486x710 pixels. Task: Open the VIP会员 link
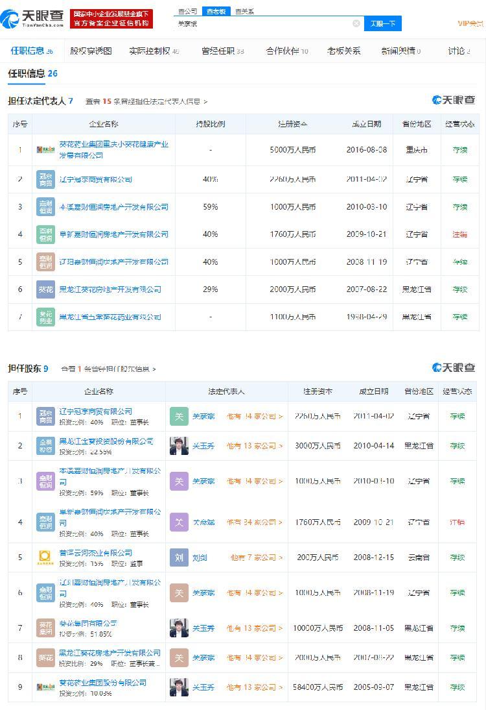(470, 23)
